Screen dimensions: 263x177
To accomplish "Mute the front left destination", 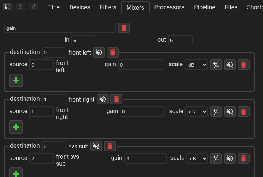I will (99, 52).
